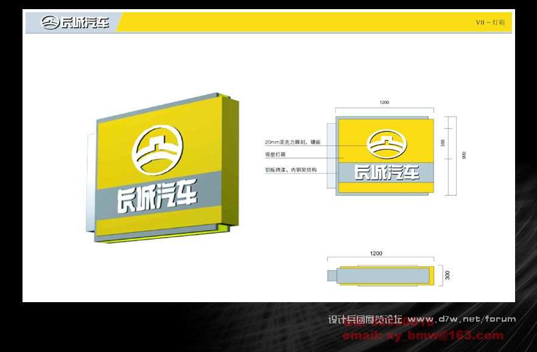
Task: Select the annotation "铝板烤漆，内钢架结构"
Action: (x=291, y=170)
